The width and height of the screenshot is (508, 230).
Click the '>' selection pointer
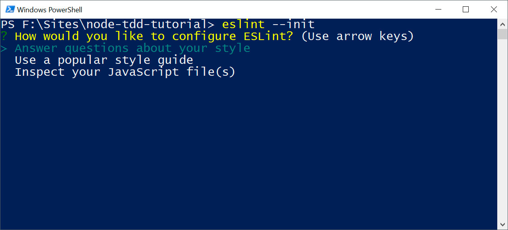point(4,48)
